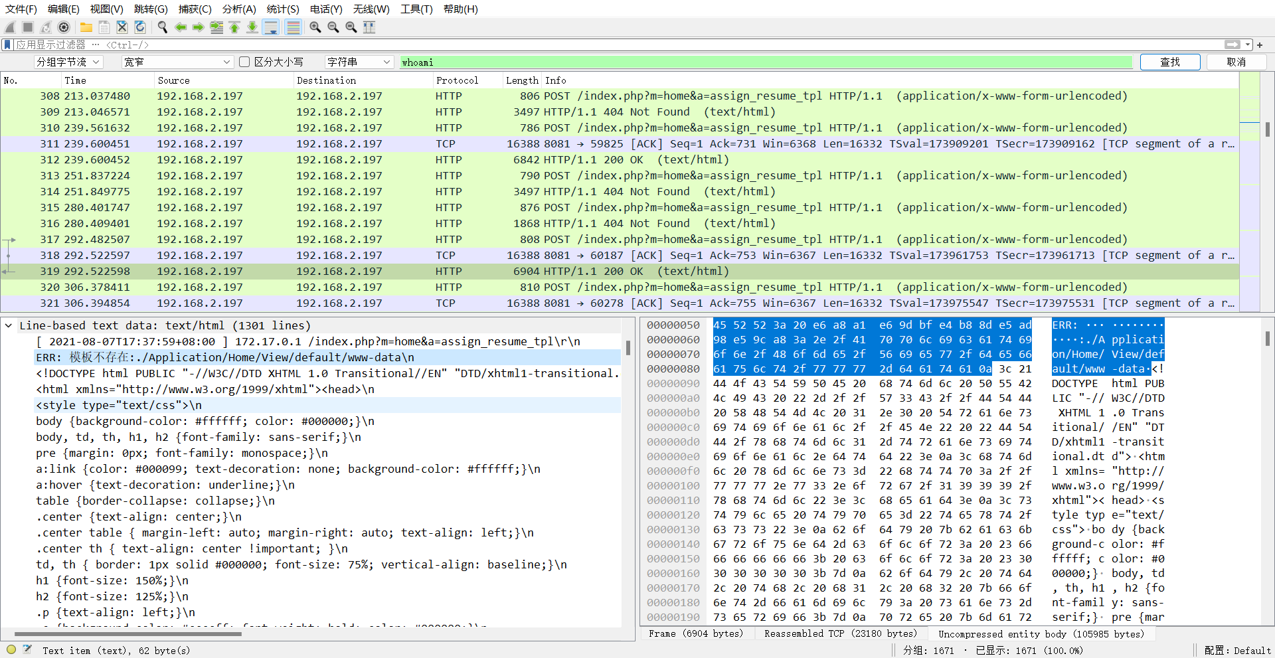This screenshot has width=1275, height=658.
Task: Select the shark fin start capture icon
Action: click(9, 27)
